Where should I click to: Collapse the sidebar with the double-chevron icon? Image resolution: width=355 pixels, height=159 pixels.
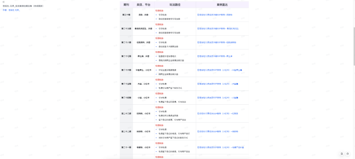click(x=4, y=2)
